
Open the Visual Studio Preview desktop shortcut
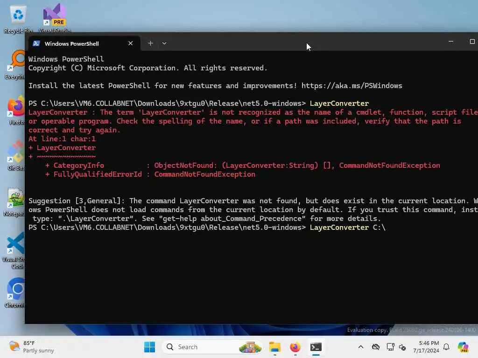[55, 18]
